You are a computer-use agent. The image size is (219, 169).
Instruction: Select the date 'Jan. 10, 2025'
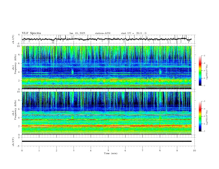[x=77, y=33]
